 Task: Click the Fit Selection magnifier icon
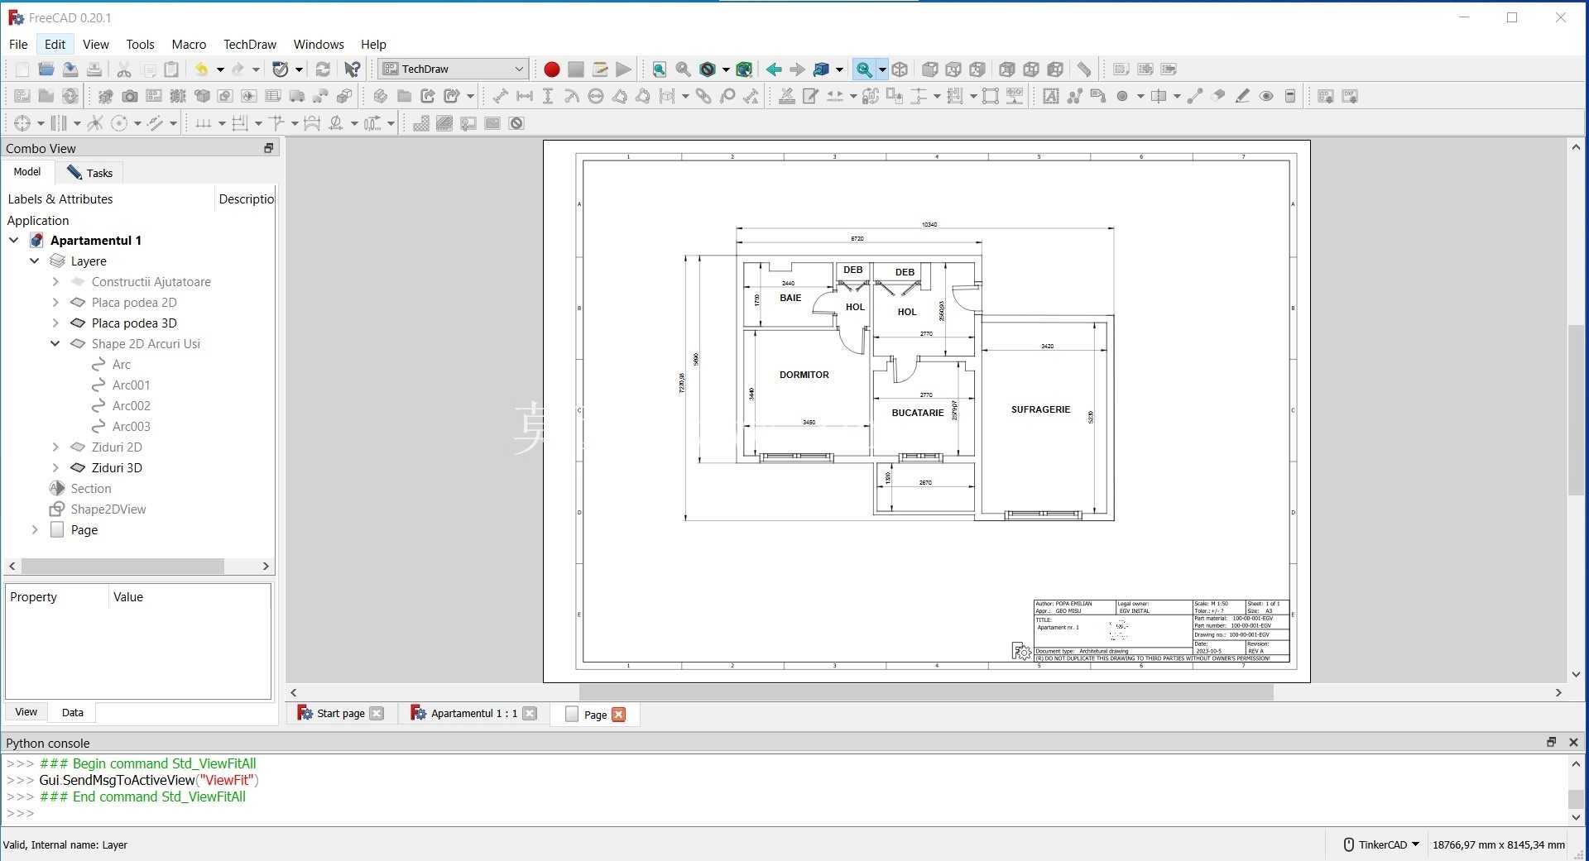pyautogui.click(x=683, y=69)
